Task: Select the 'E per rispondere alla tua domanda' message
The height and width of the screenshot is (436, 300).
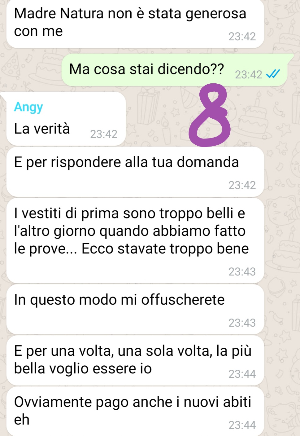Action: [x=135, y=172]
